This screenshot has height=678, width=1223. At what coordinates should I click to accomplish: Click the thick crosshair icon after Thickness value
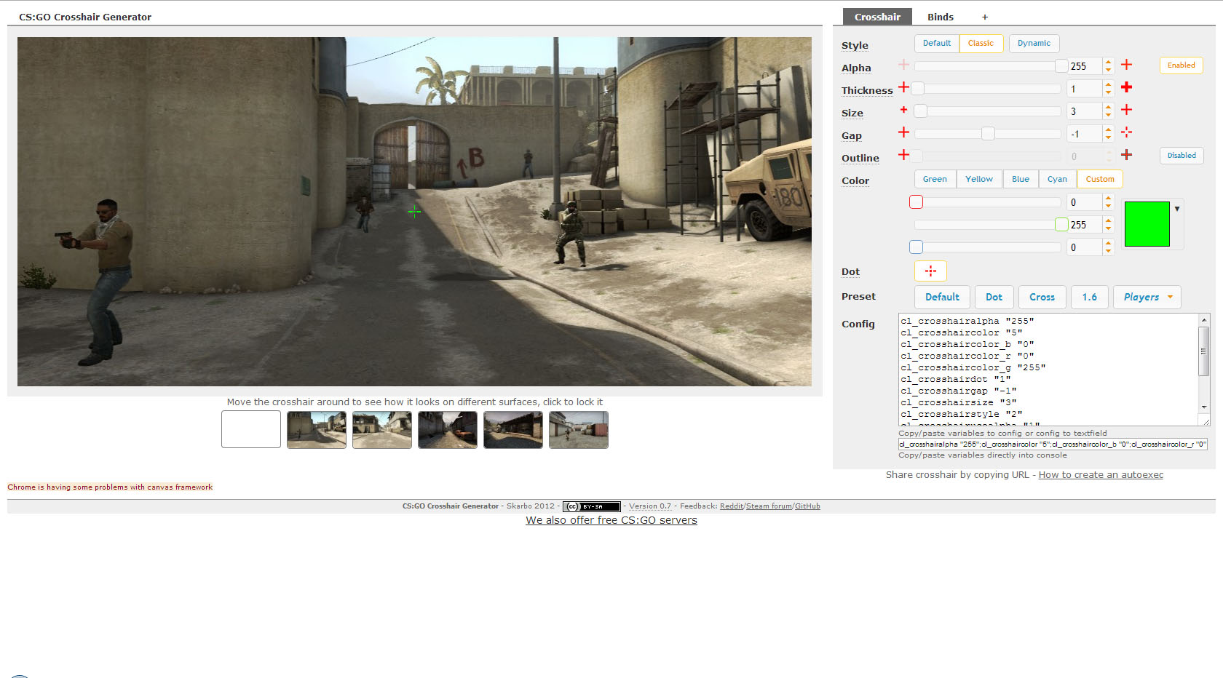pos(1126,87)
